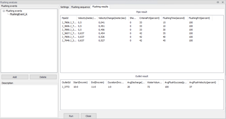Select the Flushing results tab
This screenshot has height=119, width=226.
coord(100,7)
